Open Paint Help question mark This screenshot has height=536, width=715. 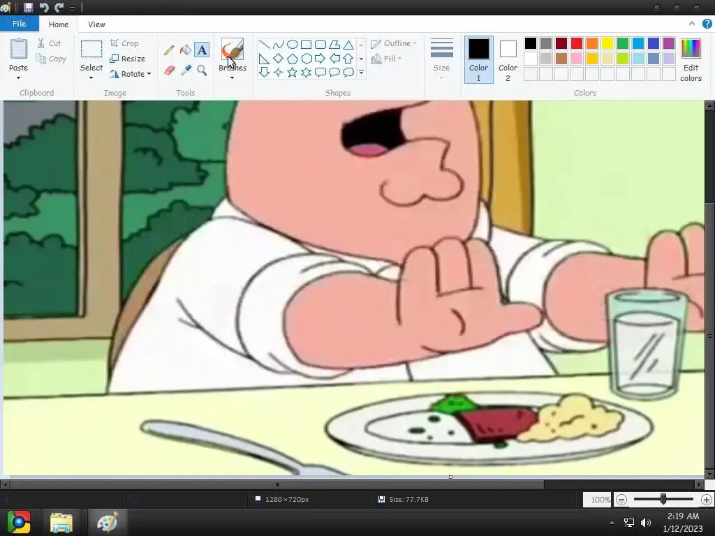[707, 24]
